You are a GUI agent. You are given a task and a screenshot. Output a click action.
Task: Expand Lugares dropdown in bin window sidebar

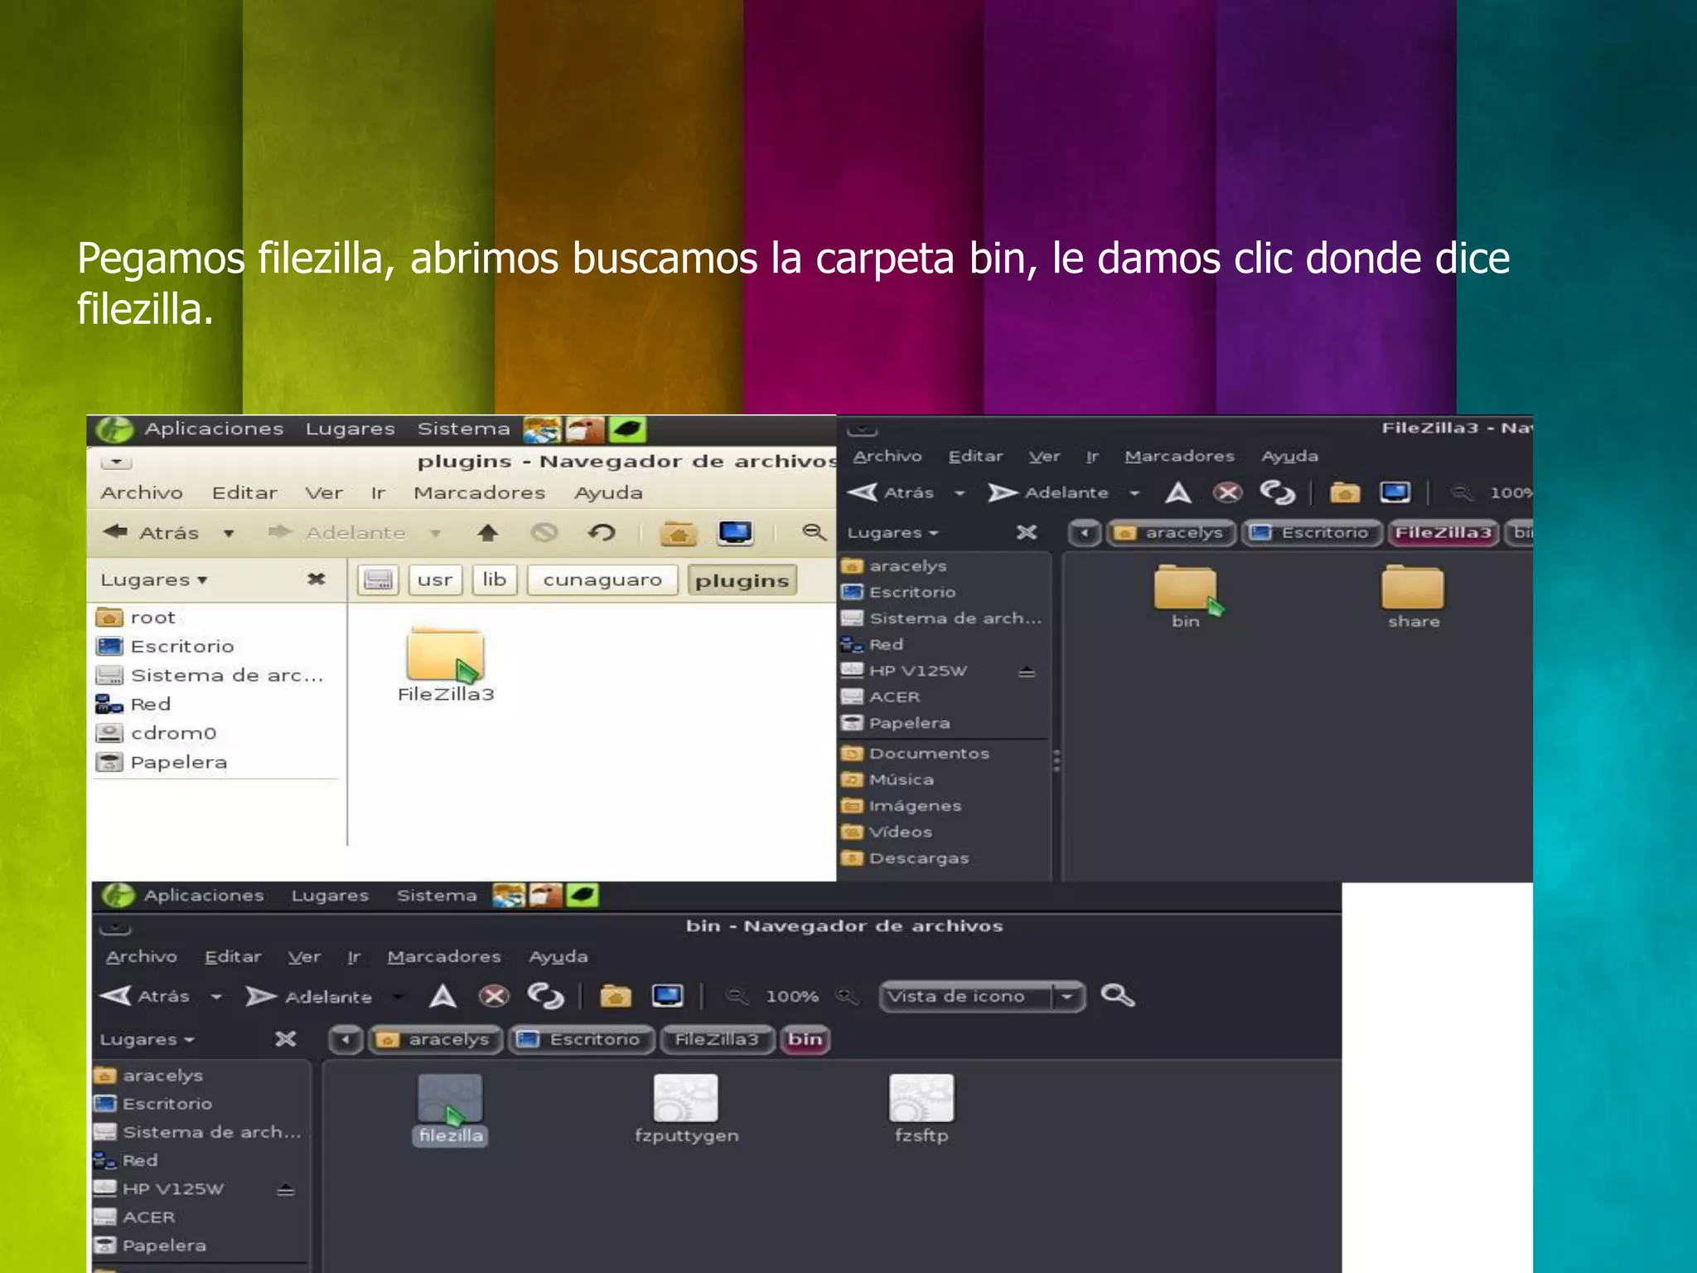[x=147, y=1039]
